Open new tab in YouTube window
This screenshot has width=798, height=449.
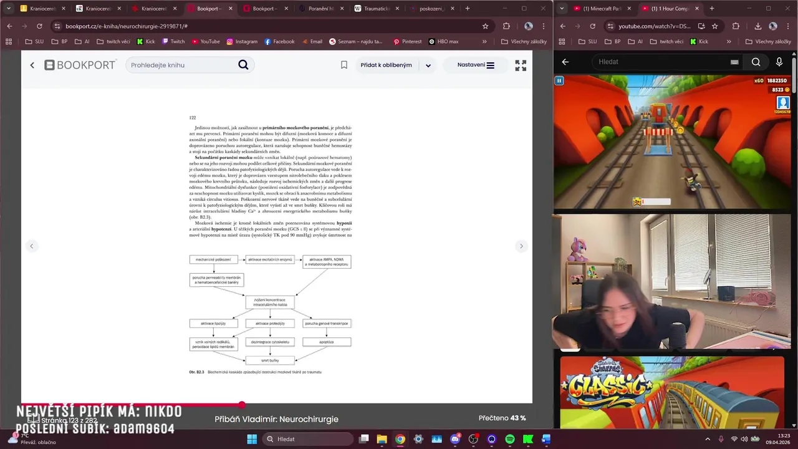pyautogui.click(x=712, y=8)
